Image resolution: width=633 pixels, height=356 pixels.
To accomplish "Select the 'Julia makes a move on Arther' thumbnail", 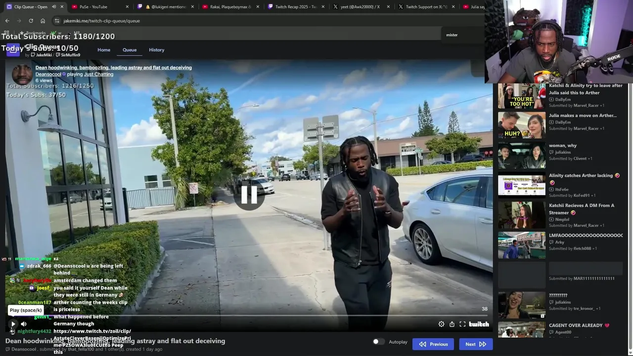I will tap(522, 126).
